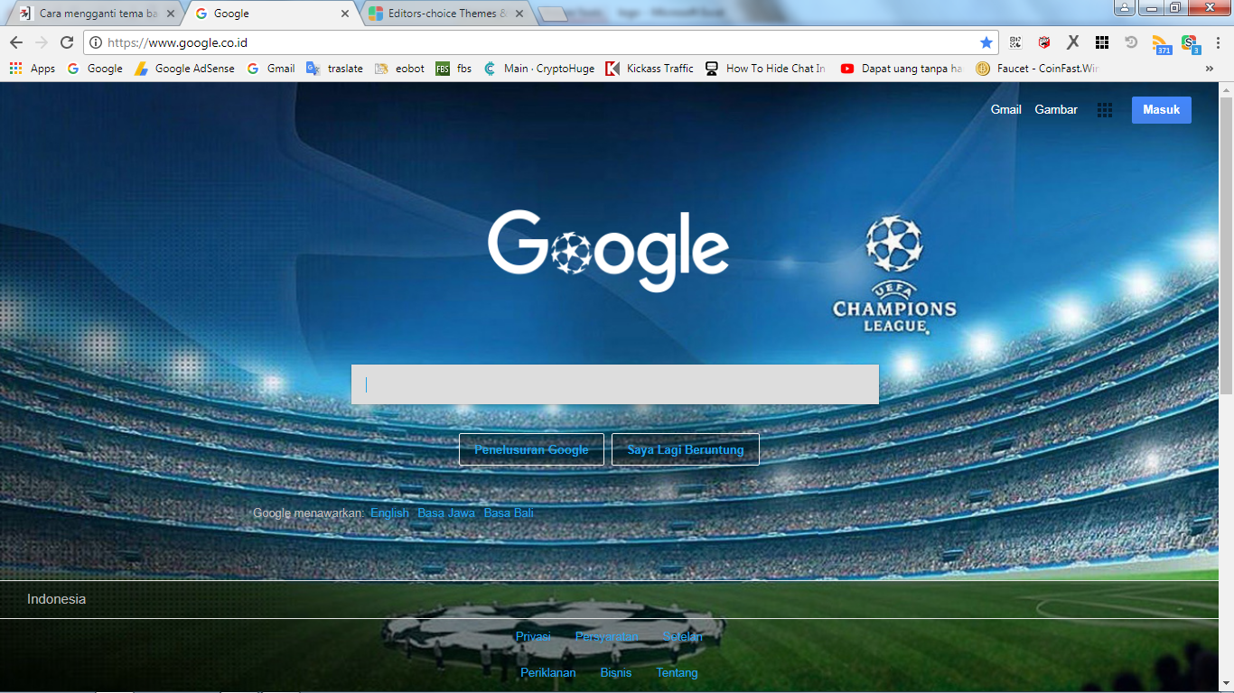Open Chrome's three-dot menu
This screenshot has height=693, width=1234.
(x=1218, y=42)
